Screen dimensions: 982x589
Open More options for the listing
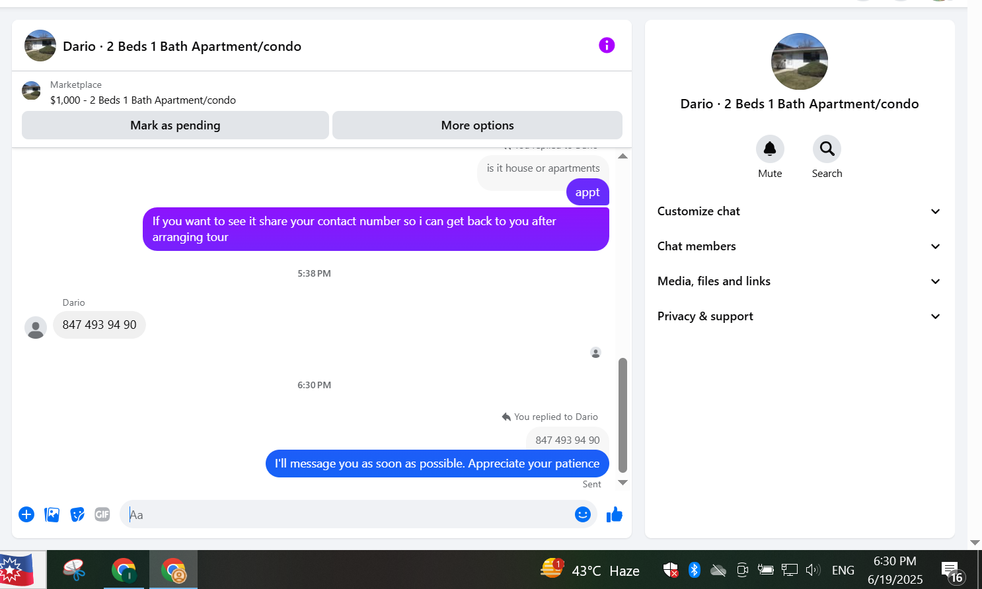pos(477,125)
